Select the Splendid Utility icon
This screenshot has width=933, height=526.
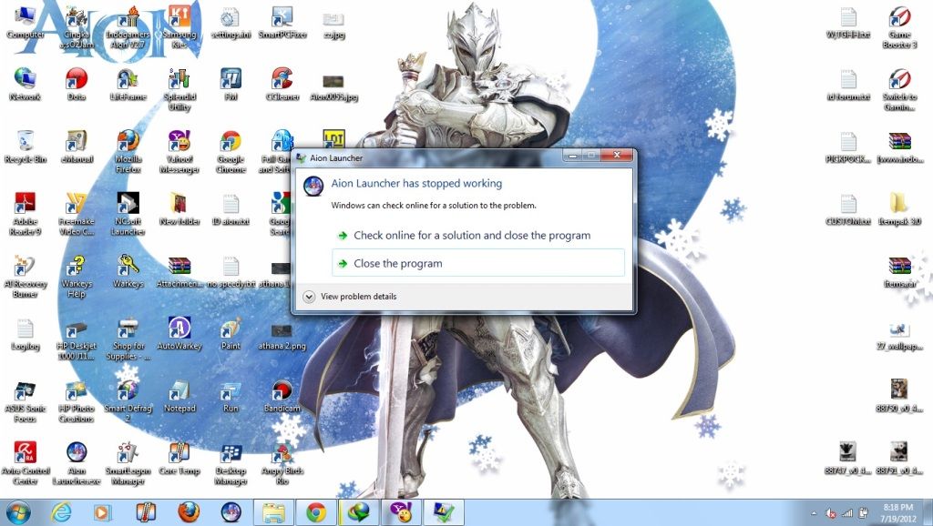[x=179, y=89]
